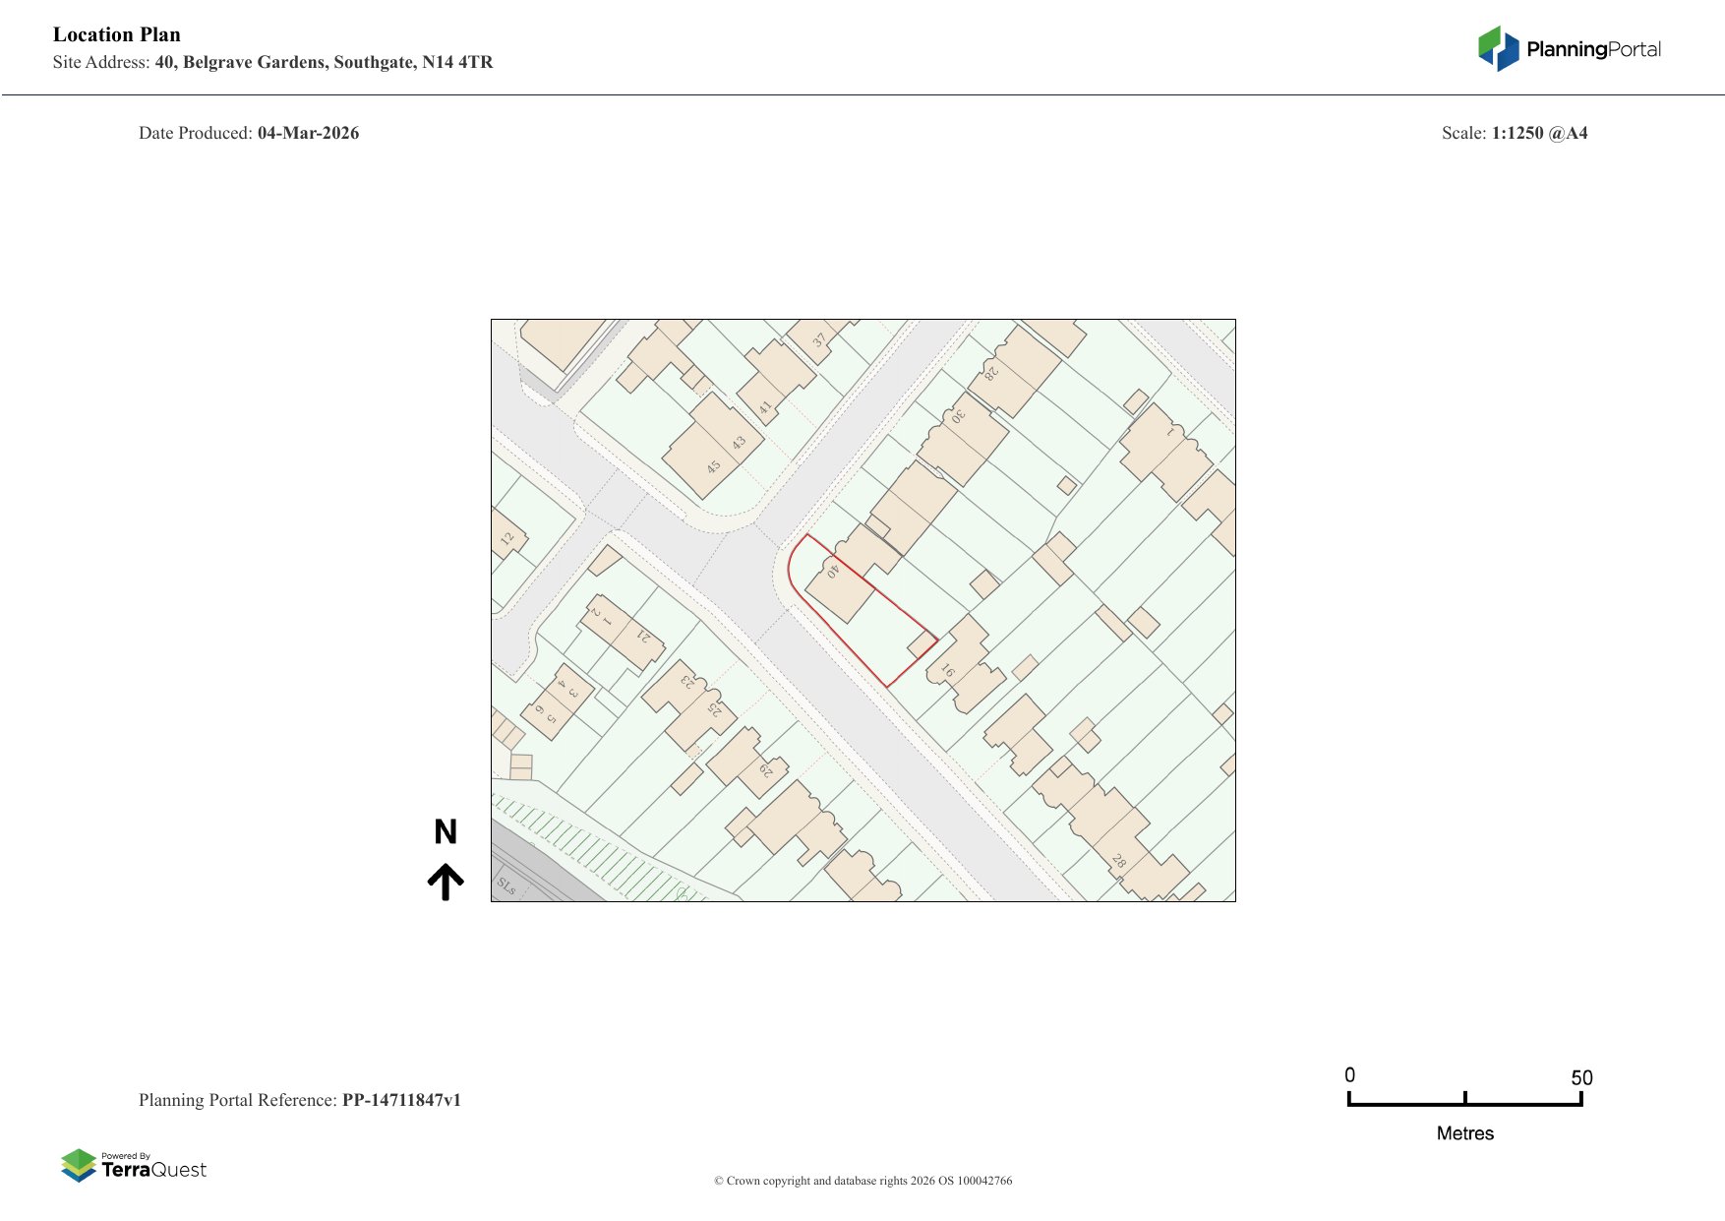
Task: Click house number 12 on map
Action: coord(507,538)
